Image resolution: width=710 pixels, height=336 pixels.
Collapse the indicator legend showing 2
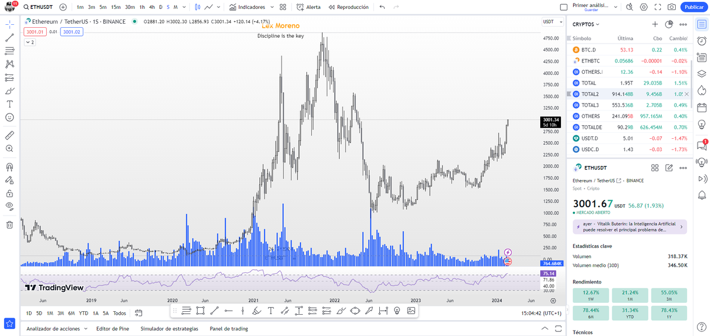(30, 43)
